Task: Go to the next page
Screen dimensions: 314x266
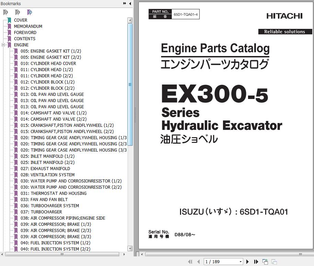Action: tap(247, 262)
